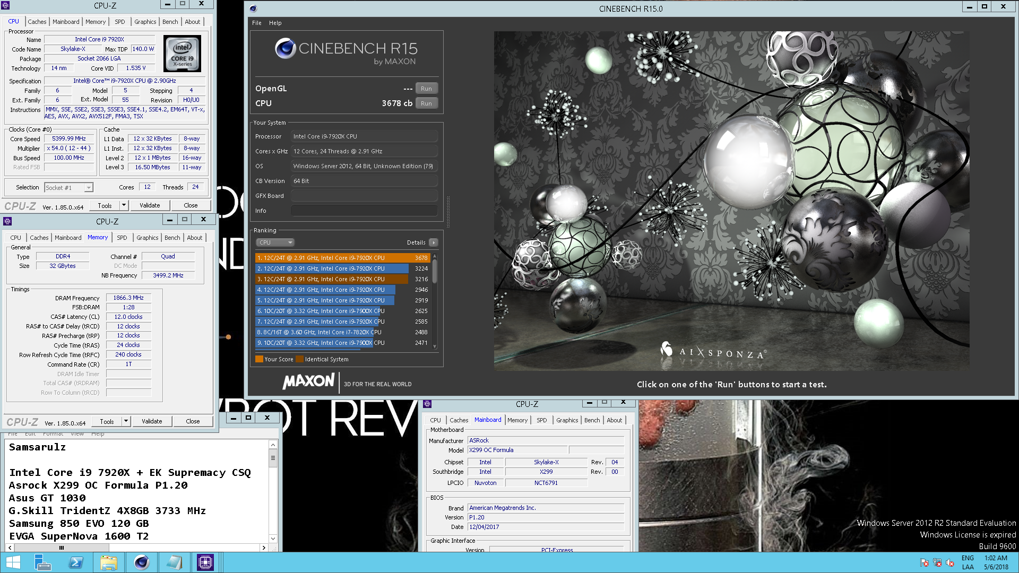Click the ENG language indicator in the tray

968,558
